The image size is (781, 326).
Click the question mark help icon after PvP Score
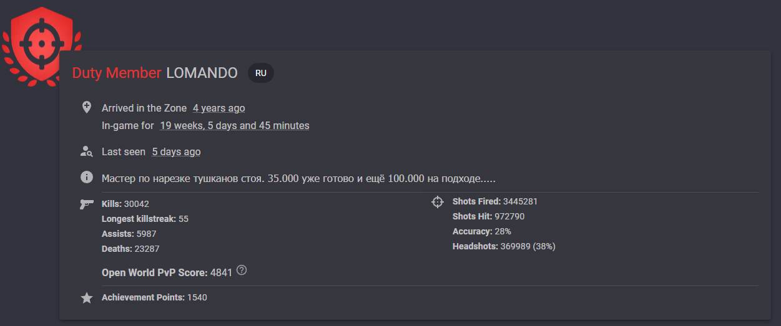click(x=242, y=271)
